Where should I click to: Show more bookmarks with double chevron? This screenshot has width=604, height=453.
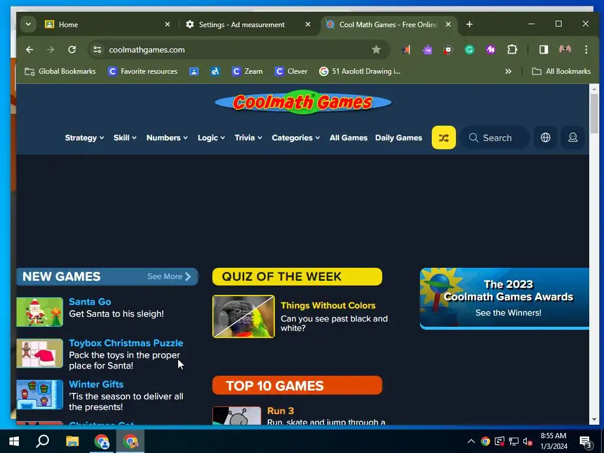pyautogui.click(x=508, y=71)
